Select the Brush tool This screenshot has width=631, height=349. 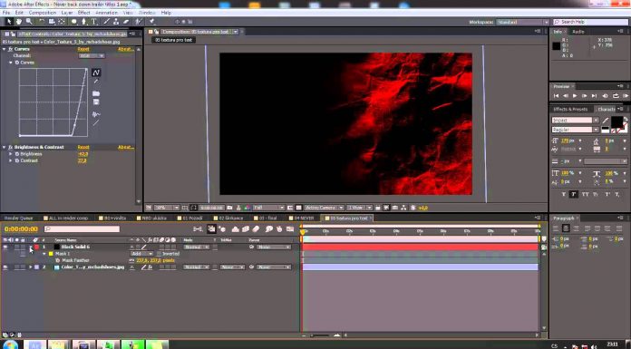pyautogui.click(x=107, y=22)
